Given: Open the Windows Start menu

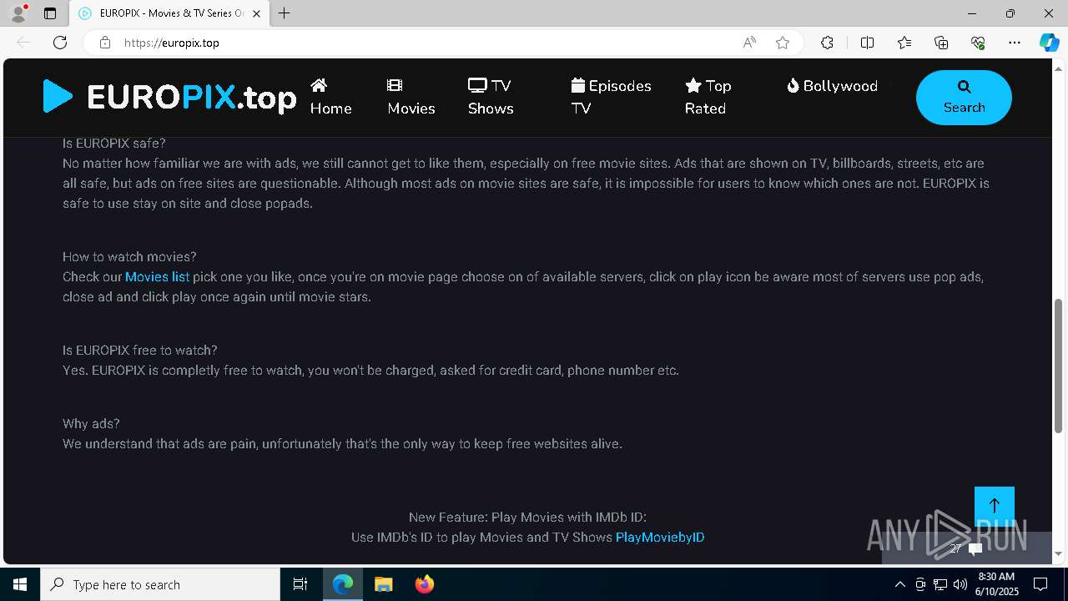Looking at the screenshot, I should (x=20, y=584).
